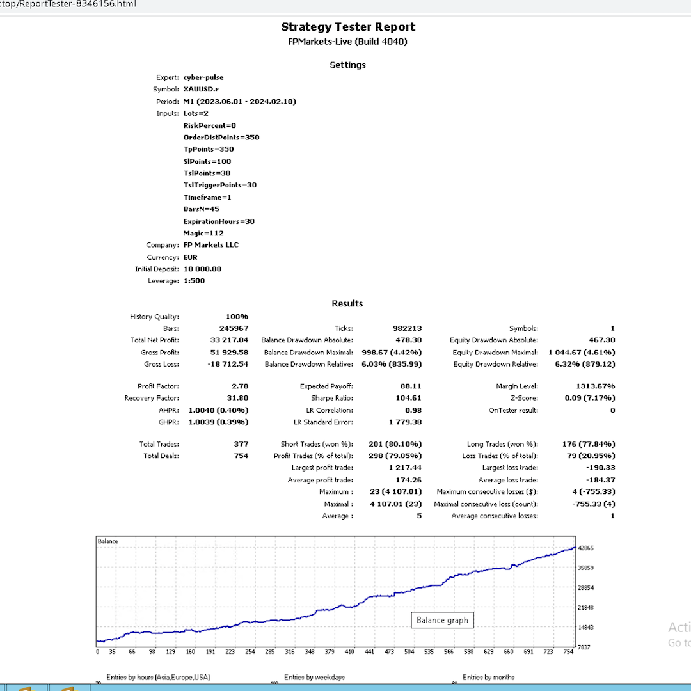Click the Balance label on the equity curve
Screen dimensions: 691x691
point(107,541)
